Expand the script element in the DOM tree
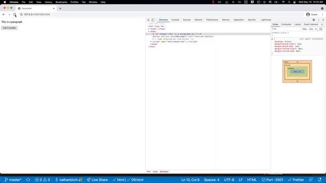Image resolution: width=326 pixels, height=183 pixels. coord(151,42)
